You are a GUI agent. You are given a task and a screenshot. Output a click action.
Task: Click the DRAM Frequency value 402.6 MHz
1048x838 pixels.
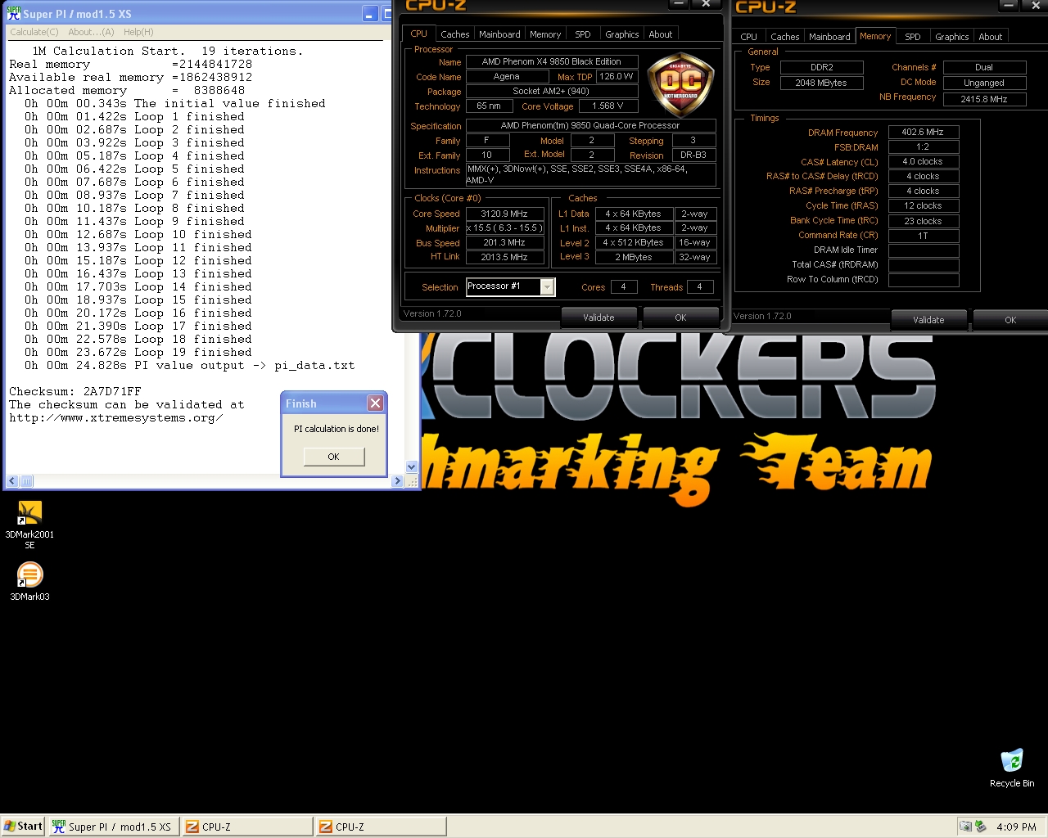pos(923,132)
